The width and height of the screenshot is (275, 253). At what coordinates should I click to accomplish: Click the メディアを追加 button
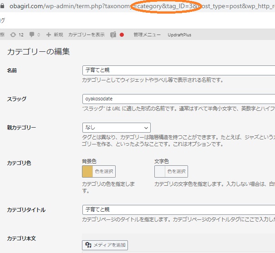pos(105,245)
